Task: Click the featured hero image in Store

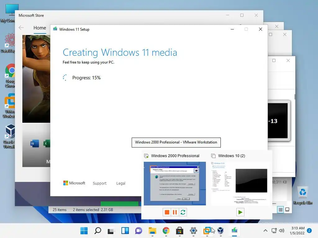Action: click(x=36, y=79)
